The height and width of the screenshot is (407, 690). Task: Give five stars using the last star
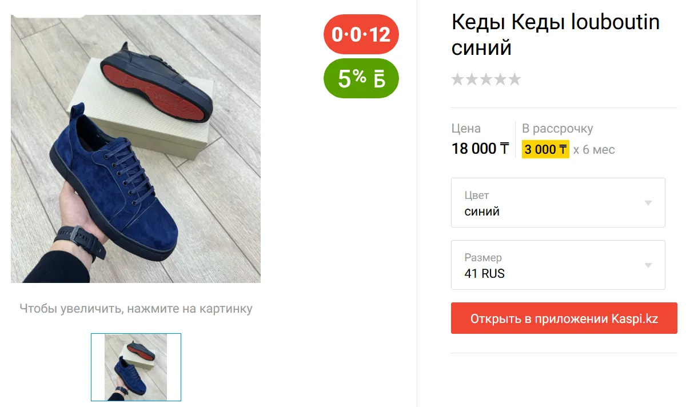tap(514, 79)
